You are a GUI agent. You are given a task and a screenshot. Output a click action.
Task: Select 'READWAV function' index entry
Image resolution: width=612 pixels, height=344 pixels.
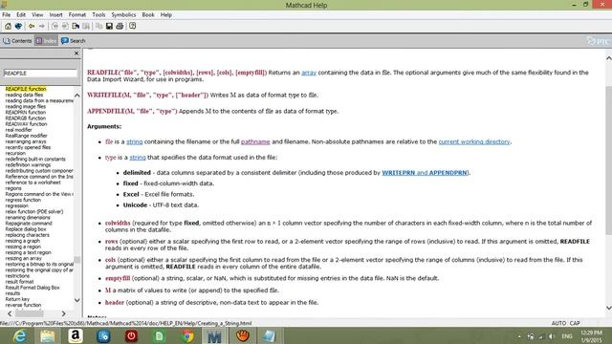pyautogui.click(x=26, y=124)
